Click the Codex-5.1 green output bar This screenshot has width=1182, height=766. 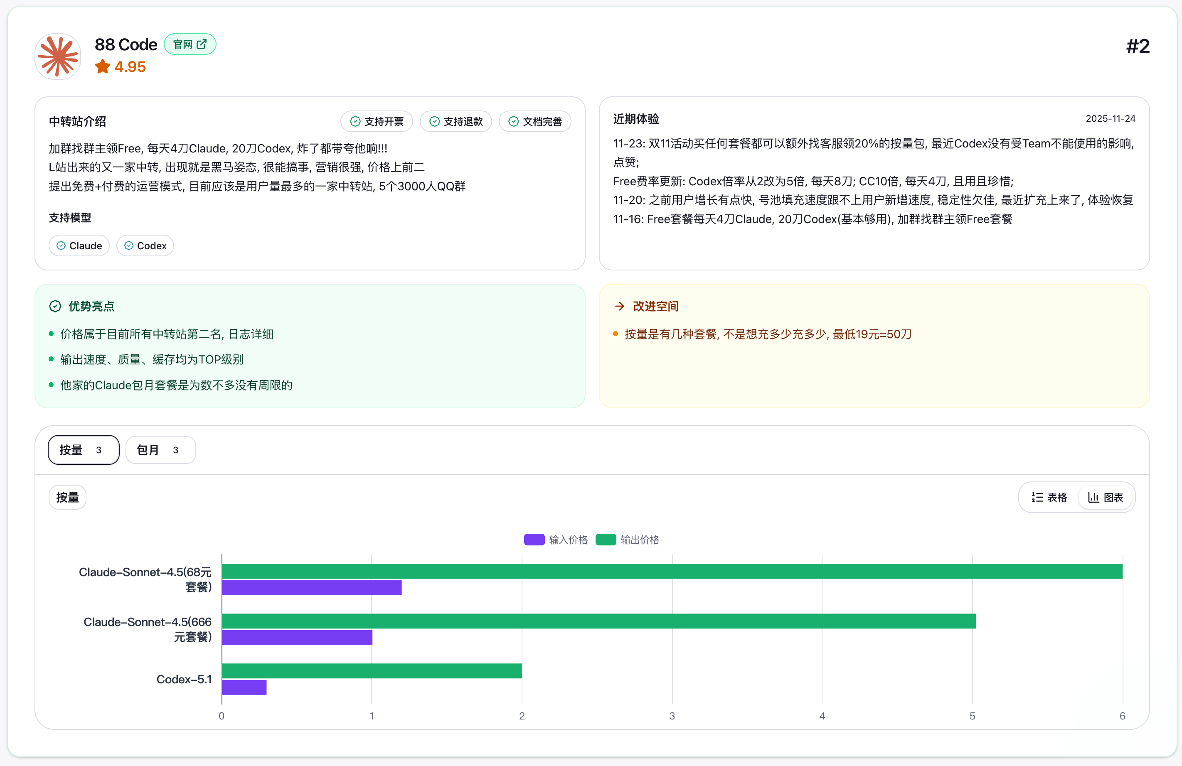point(372,671)
